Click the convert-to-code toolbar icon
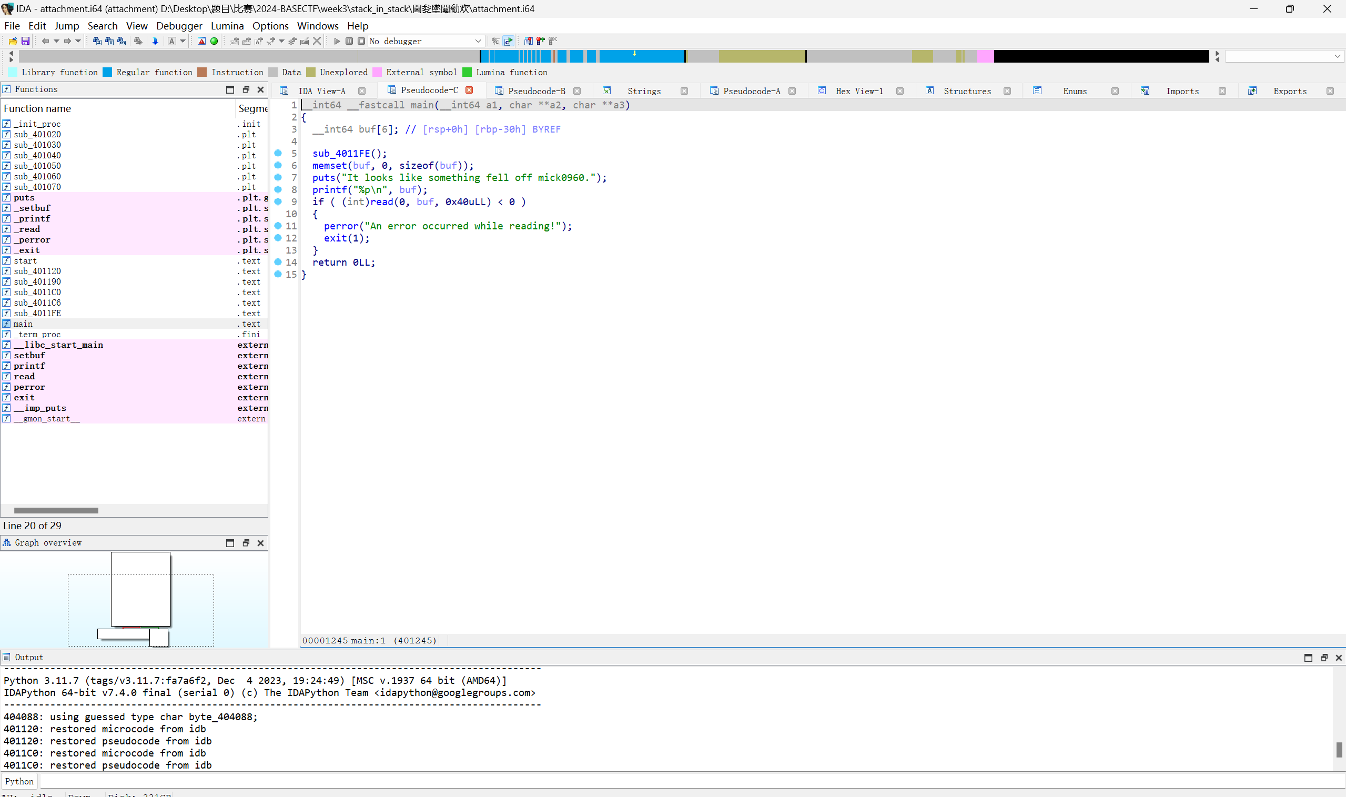The image size is (1346, 797). (x=235, y=41)
